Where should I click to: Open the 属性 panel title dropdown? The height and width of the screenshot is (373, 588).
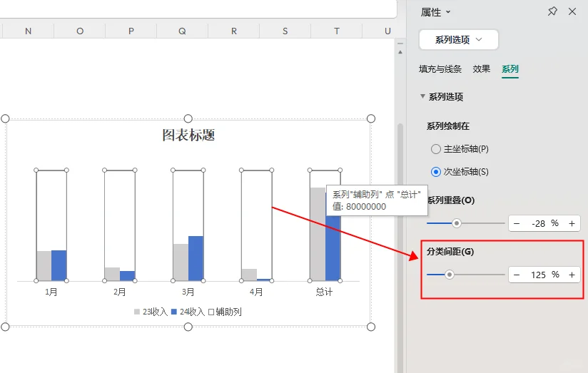coord(447,12)
